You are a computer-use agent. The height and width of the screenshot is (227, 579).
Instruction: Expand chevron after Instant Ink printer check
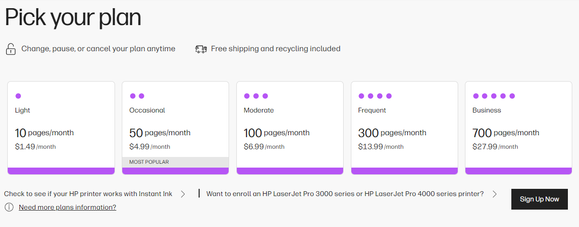[183, 194]
